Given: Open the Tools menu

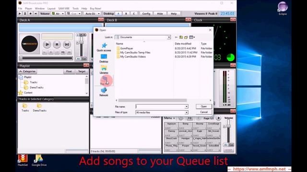Looking at the screenshot, I should click(75, 9).
